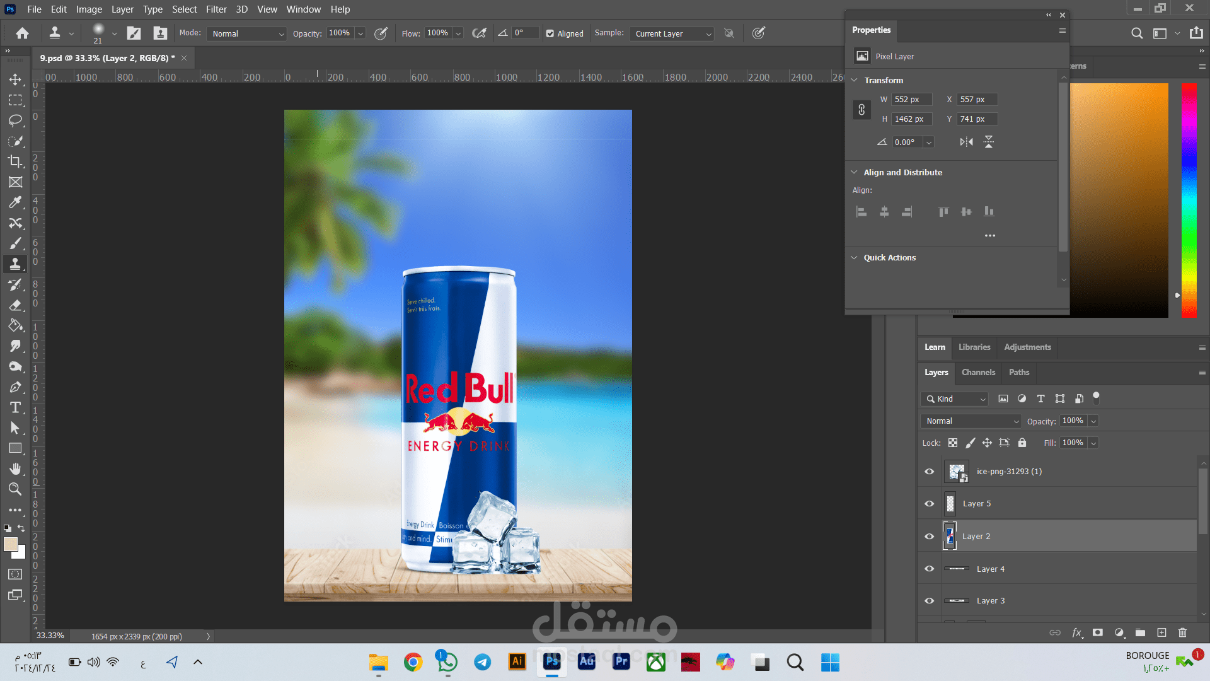This screenshot has width=1210, height=681.
Task: Open layer style fx menu
Action: 1077,632
